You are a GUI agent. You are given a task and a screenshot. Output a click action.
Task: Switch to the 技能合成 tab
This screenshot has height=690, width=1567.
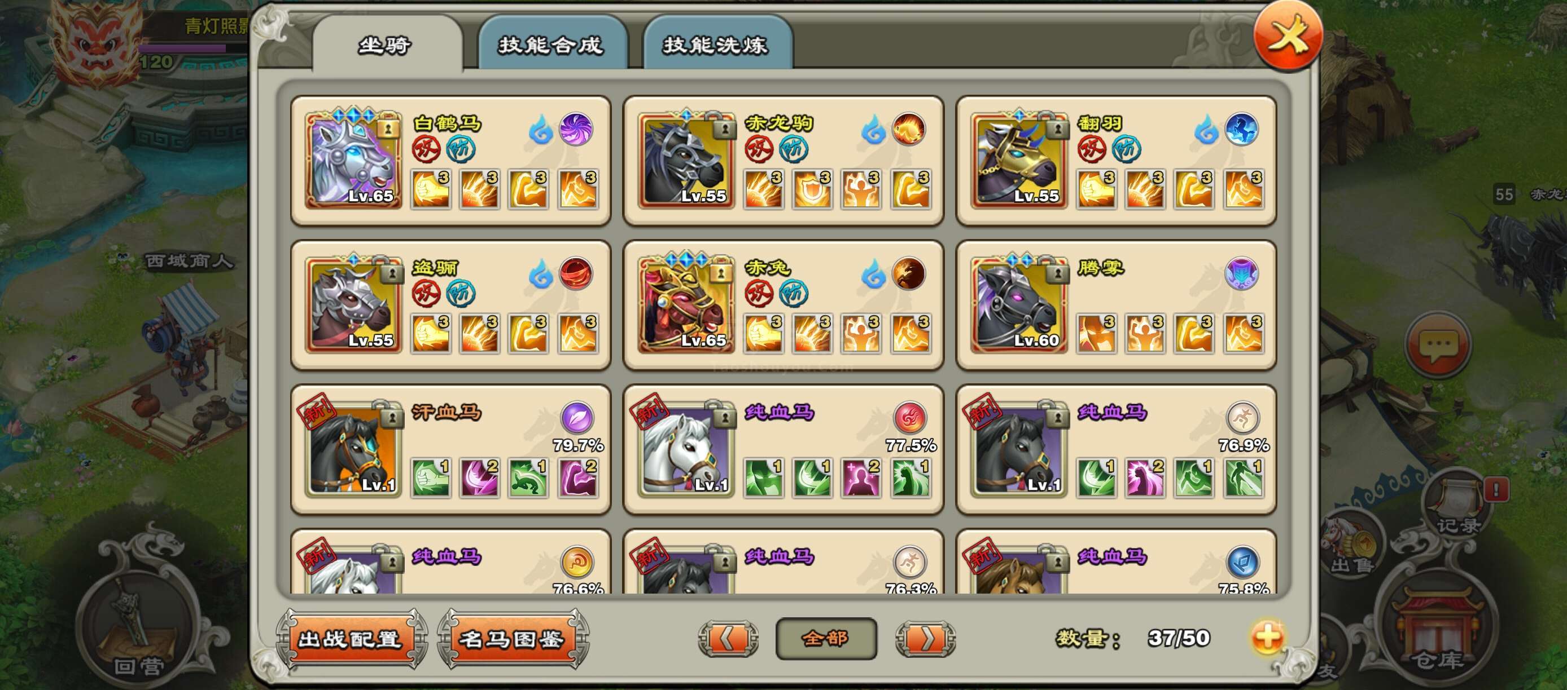pos(552,44)
